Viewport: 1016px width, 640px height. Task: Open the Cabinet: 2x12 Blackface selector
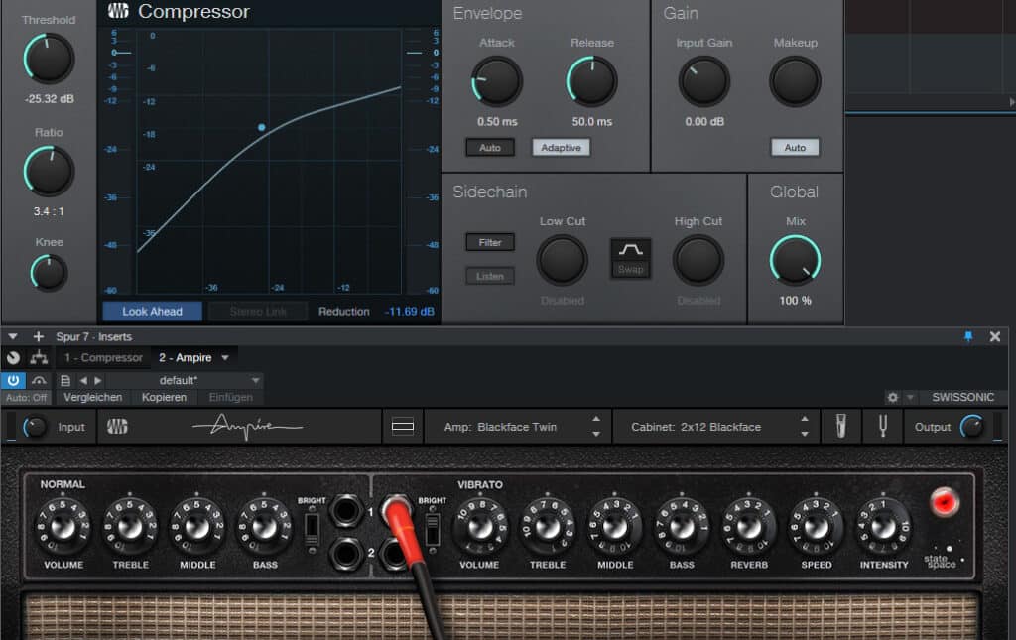tap(696, 427)
